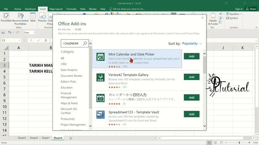Click the search magnifier in Add-ins

[85, 43]
